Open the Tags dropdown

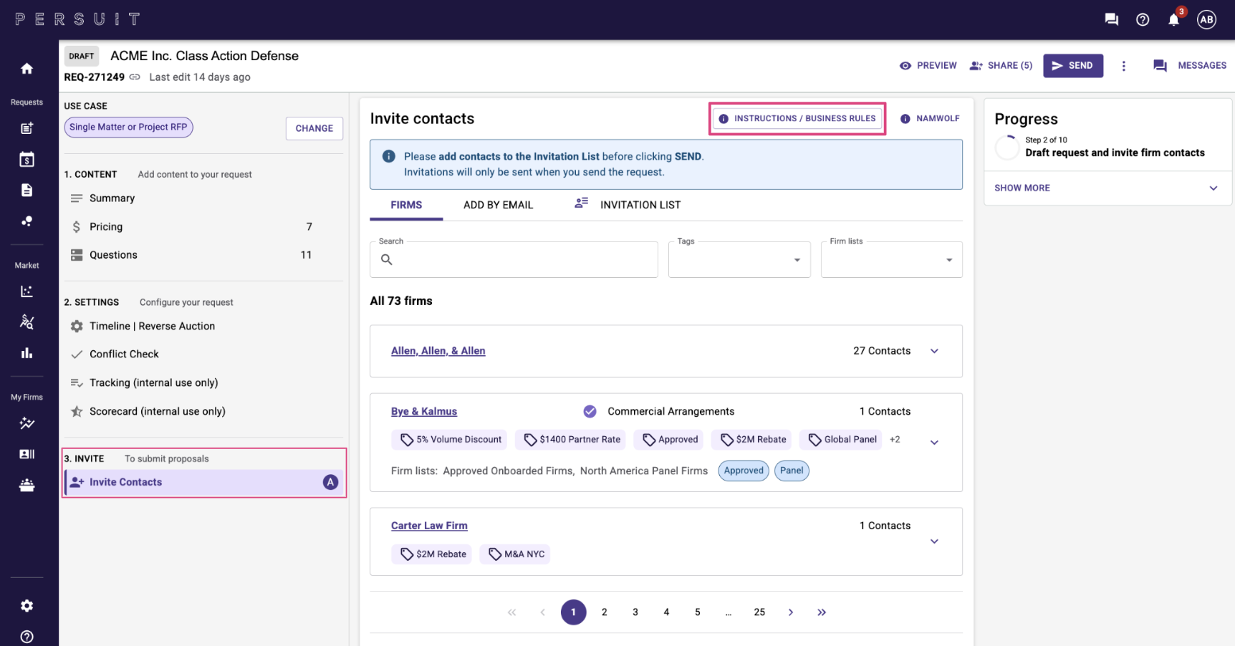tap(739, 259)
